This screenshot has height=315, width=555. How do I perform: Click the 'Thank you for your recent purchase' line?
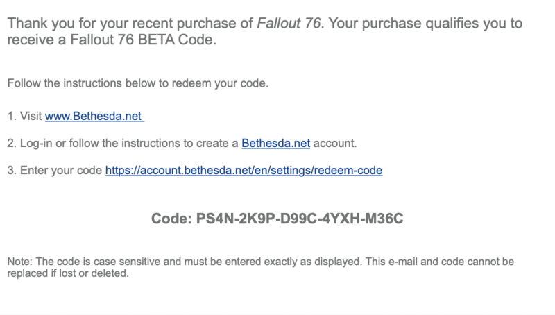pos(265,24)
